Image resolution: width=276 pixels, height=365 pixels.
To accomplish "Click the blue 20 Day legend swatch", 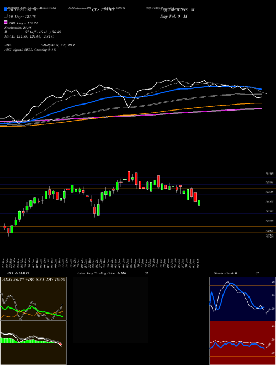I will (x=6, y=9).
